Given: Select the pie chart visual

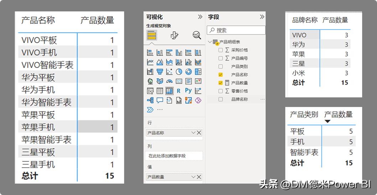Looking at the screenshot, I should (x=179, y=72).
